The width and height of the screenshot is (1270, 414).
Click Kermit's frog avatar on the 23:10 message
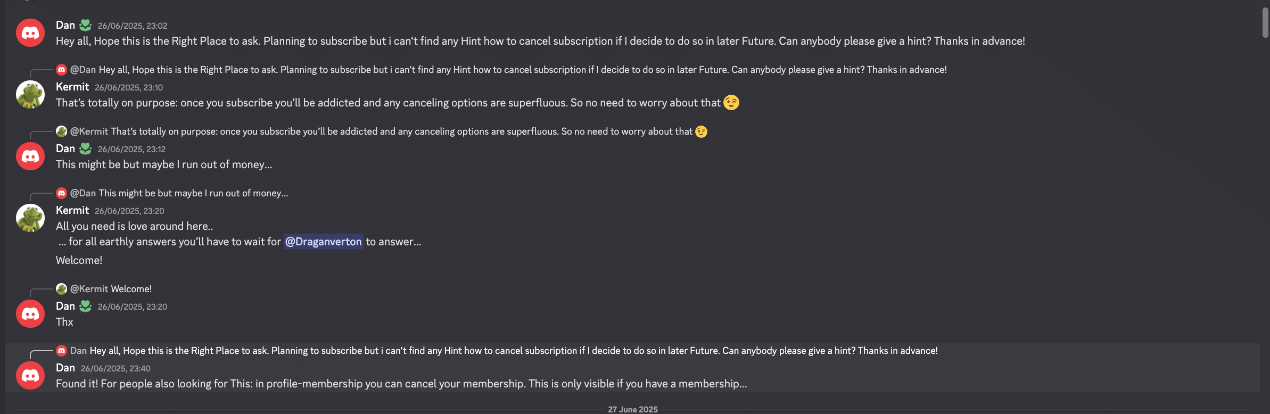[x=30, y=95]
